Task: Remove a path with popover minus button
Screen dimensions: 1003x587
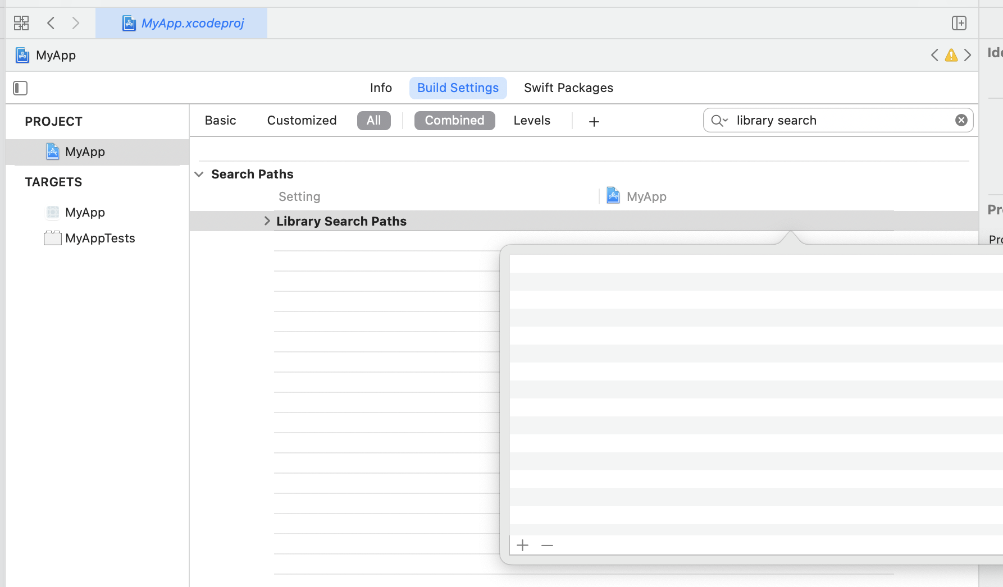Action: coord(548,545)
